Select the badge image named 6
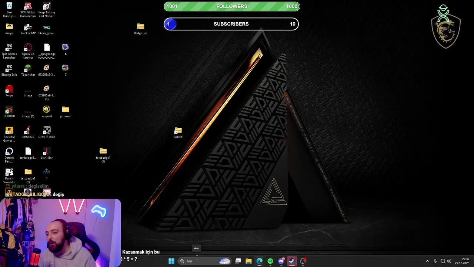Viewport: 474px width, 267px height. [66, 50]
